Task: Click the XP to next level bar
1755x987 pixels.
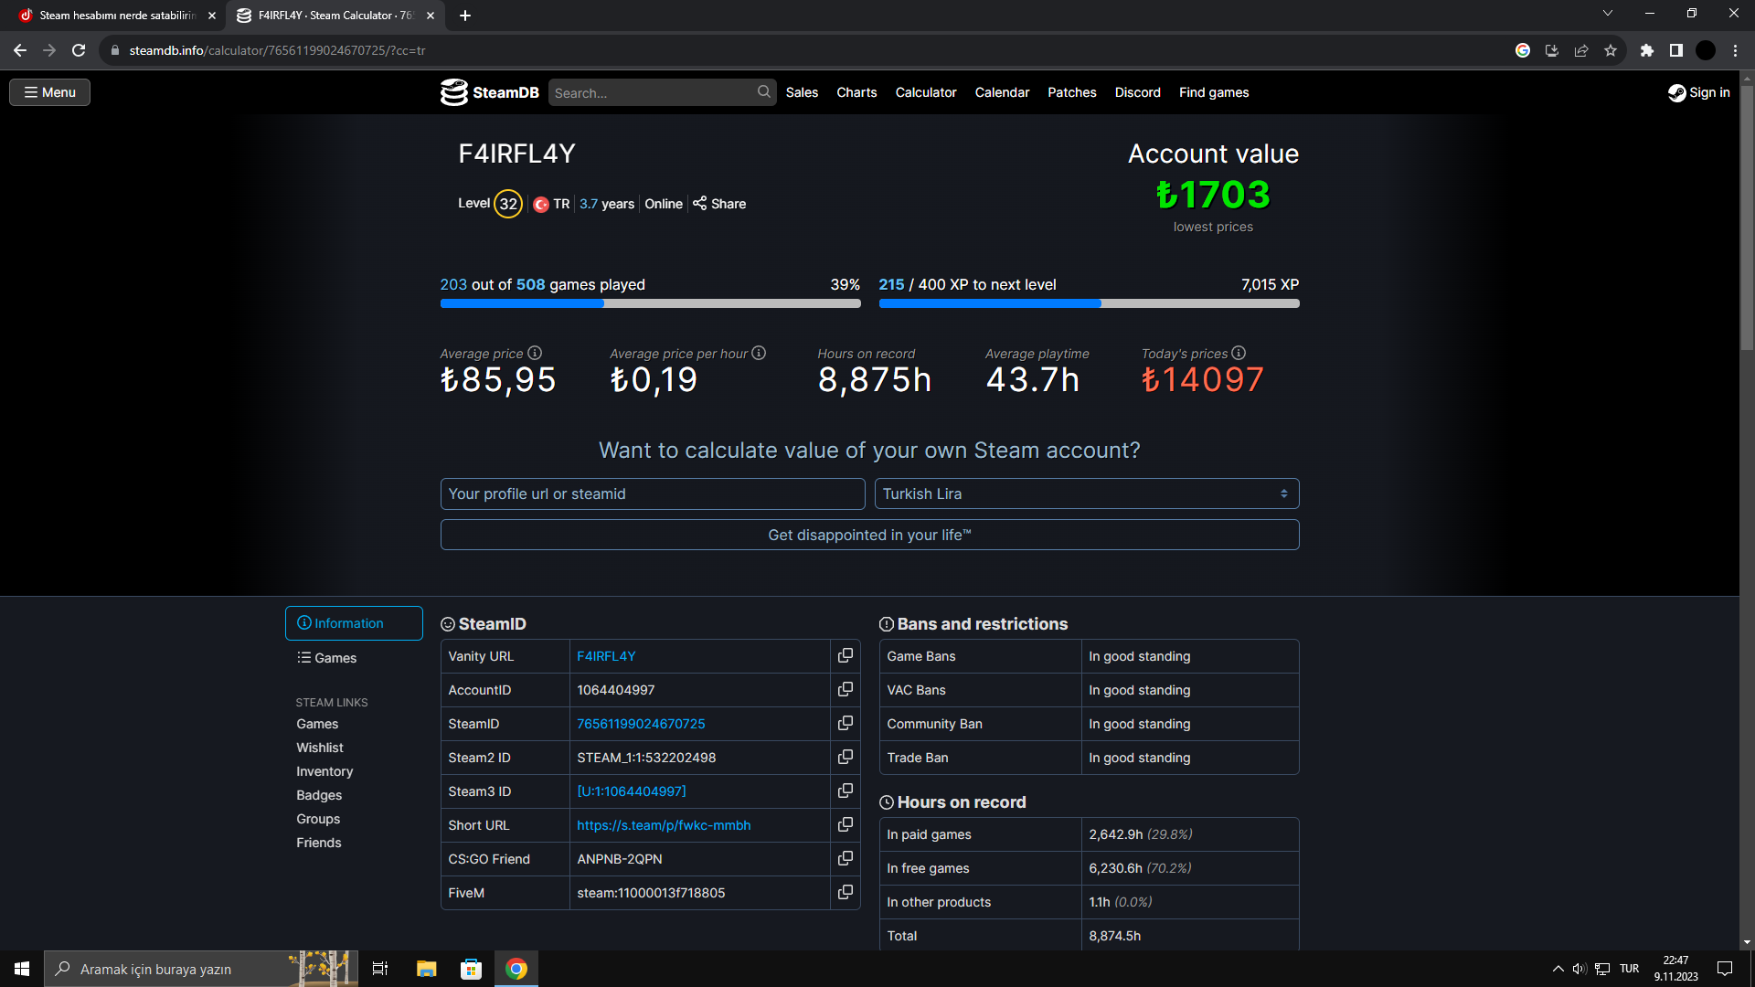Action: click(1089, 303)
